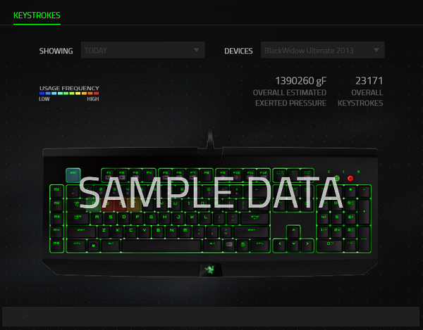Viewport: 423px width, 330px height.
Task: Select the F4 key on the keyboard
Action: click(x=149, y=175)
